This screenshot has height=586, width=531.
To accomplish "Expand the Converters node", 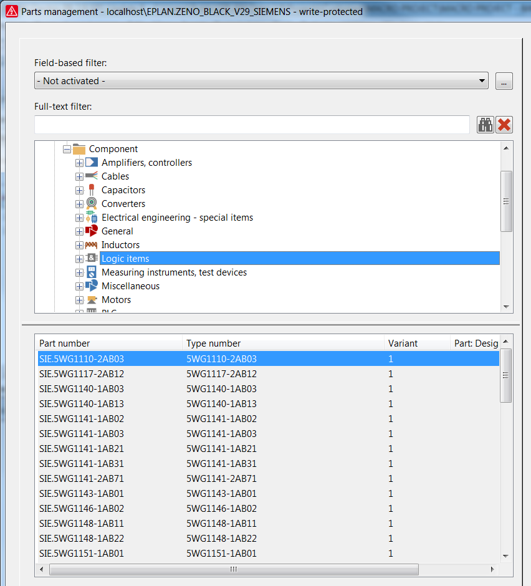I will (x=79, y=204).
